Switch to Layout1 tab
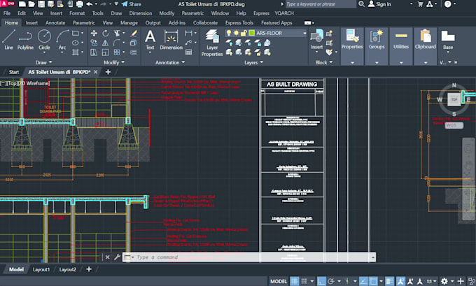476x286 pixels. (41, 269)
